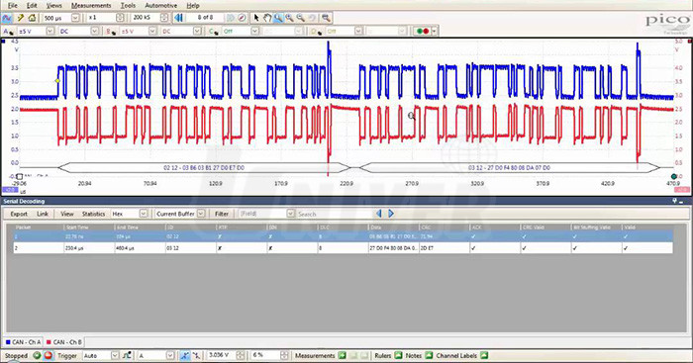Switch to CAN - Ch B tab

[65, 342]
